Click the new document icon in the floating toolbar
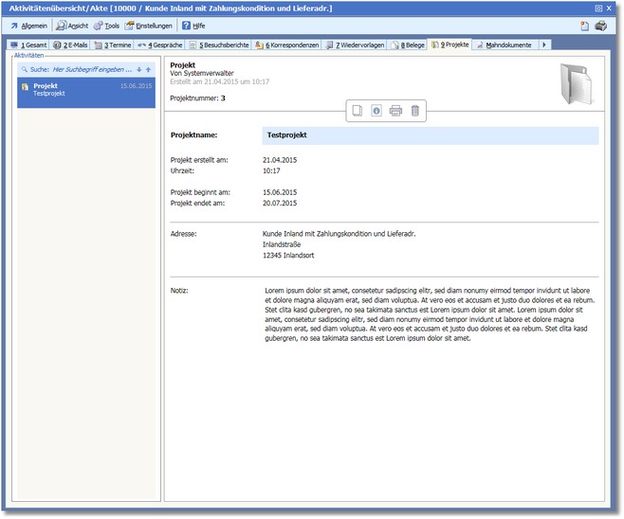The image size is (624, 519). pyautogui.click(x=357, y=112)
